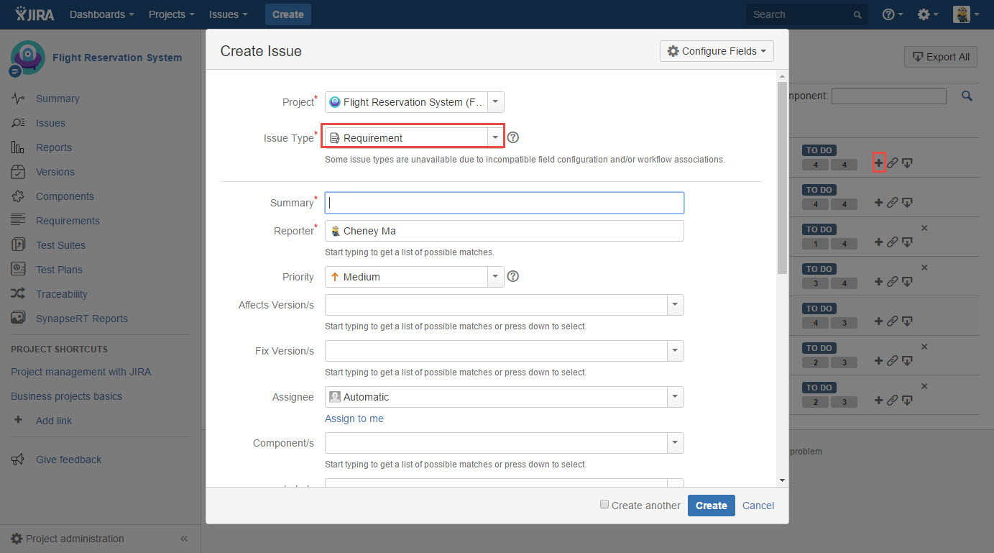
Task: Open the user avatar profile menu
Action: pyautogui.click(x=966, y=14)
